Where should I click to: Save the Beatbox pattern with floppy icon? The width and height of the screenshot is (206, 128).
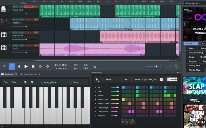click(x=161, y=80)
